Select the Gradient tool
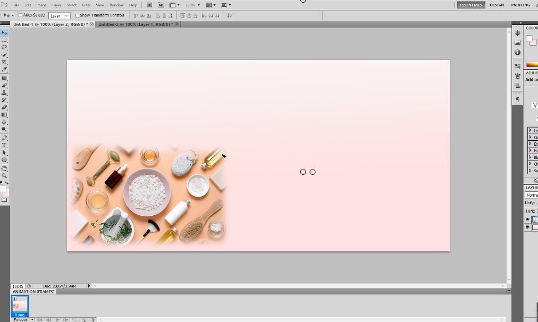The height and width of the screenshot is (322, 538). point(4,115)
